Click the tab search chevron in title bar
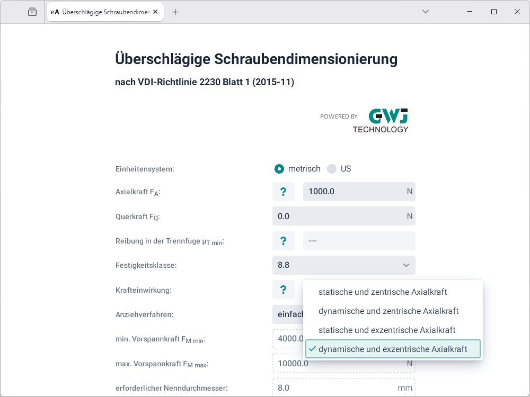This screenshot has height=397, width=530. (425, 12)
